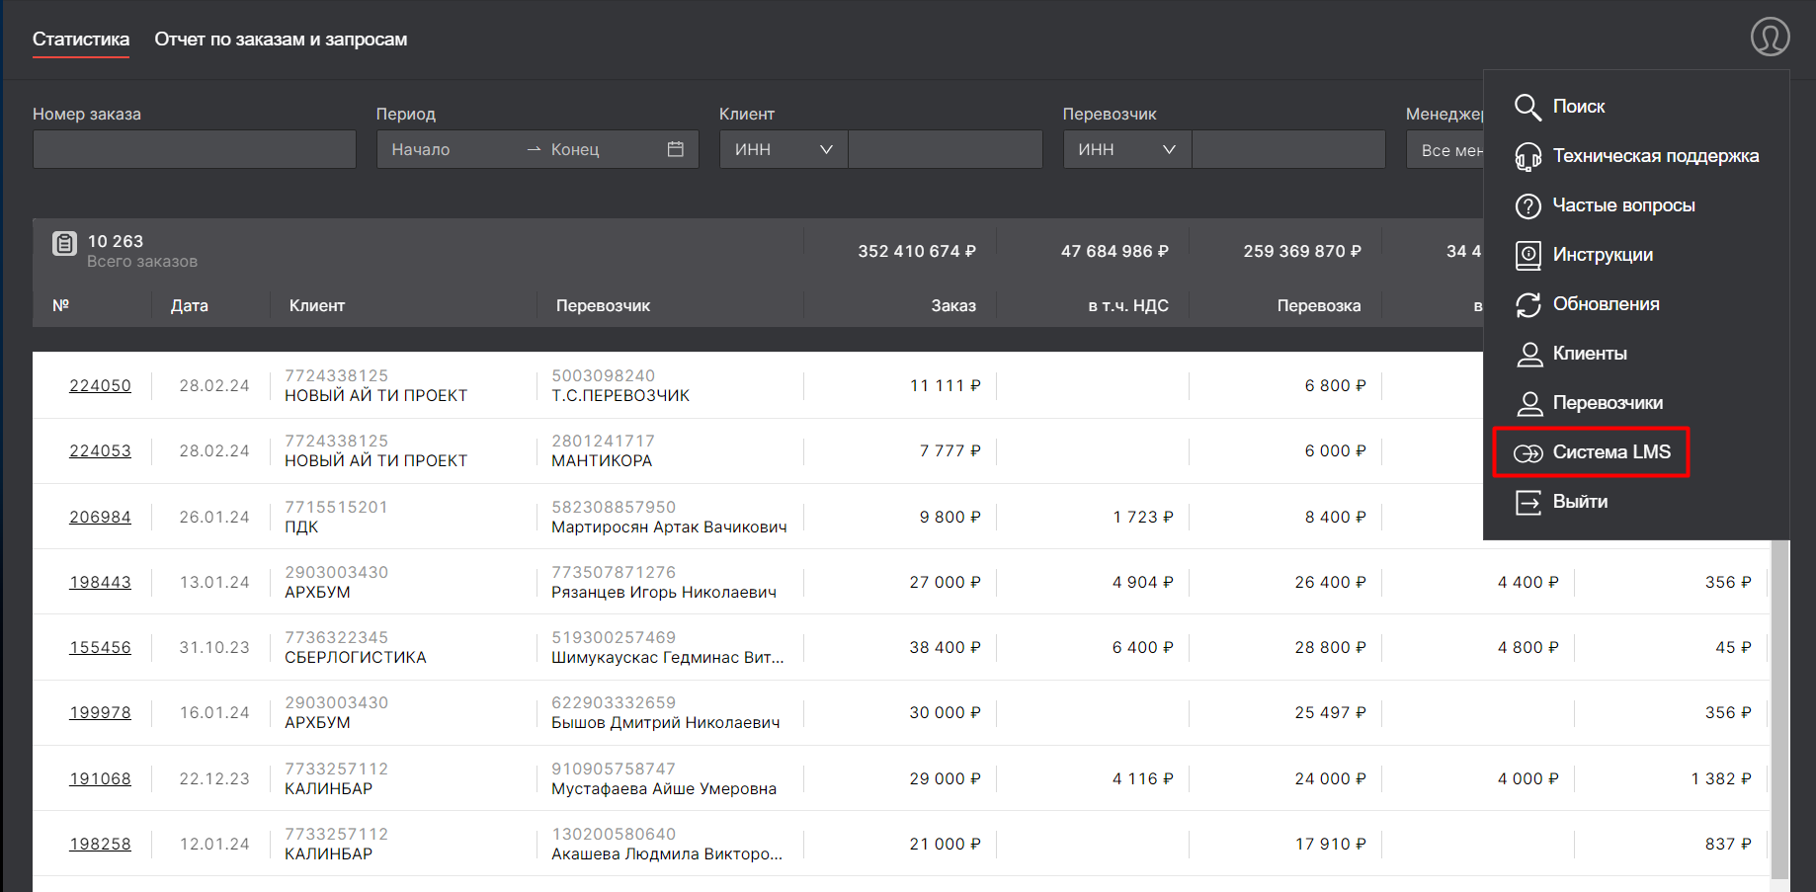The image size is (1816, 892).
Task: Select Выйти to log out
Action: [1580, 502]
